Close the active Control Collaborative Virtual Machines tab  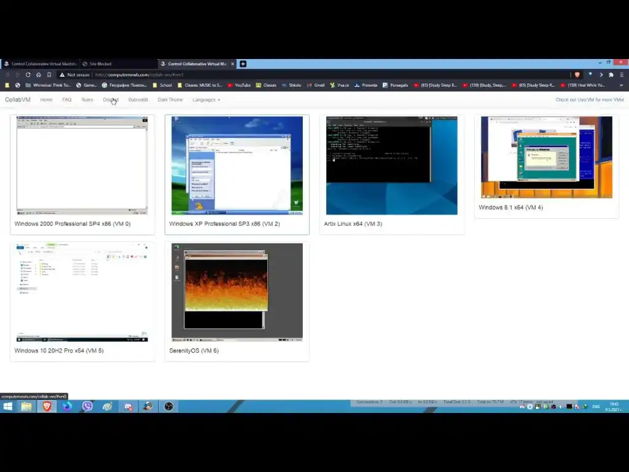tap(232, 64)
